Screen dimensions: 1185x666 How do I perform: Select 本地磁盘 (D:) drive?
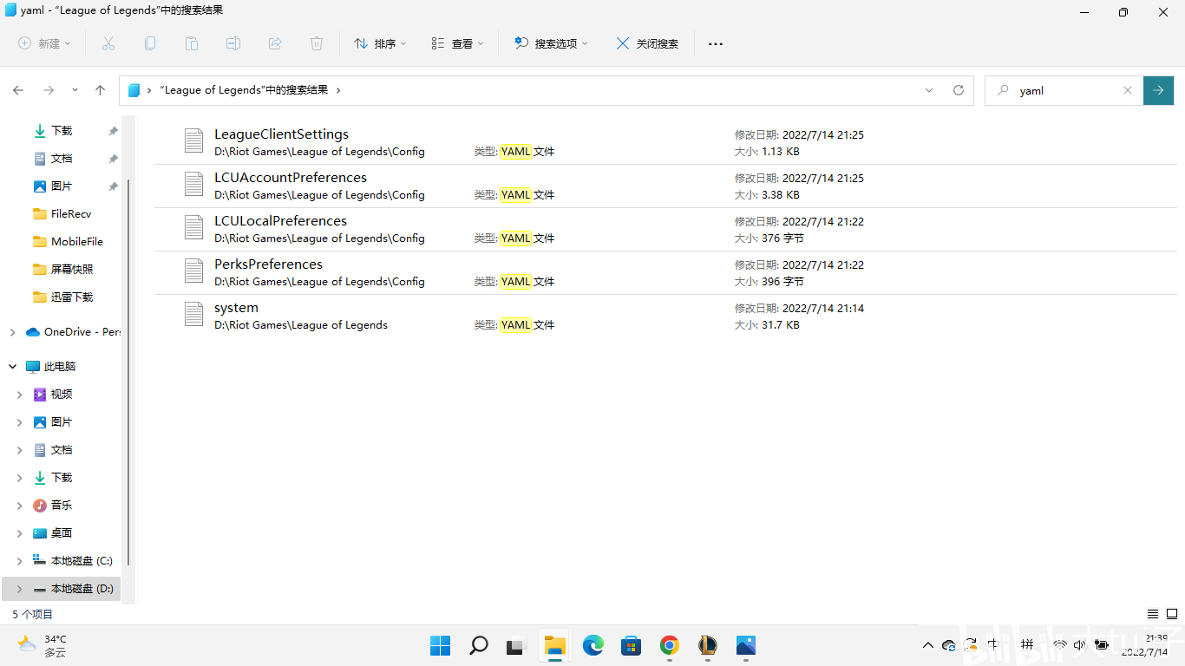[62, 589]
